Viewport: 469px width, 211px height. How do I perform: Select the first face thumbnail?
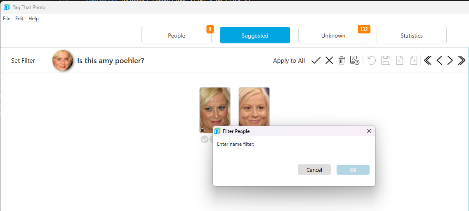215,110
